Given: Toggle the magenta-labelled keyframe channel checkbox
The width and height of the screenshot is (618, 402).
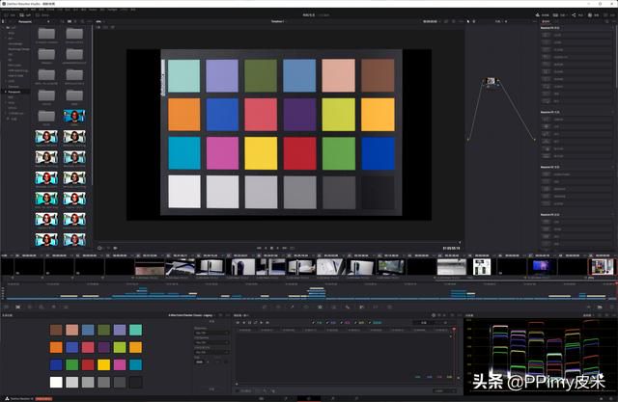Looking at the screenshot, I should [342, 323].
